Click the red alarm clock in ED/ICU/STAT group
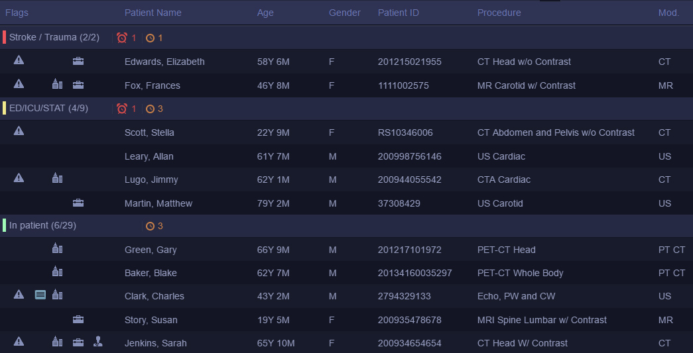This screenshot has height=353, width=693. [122, 109]
